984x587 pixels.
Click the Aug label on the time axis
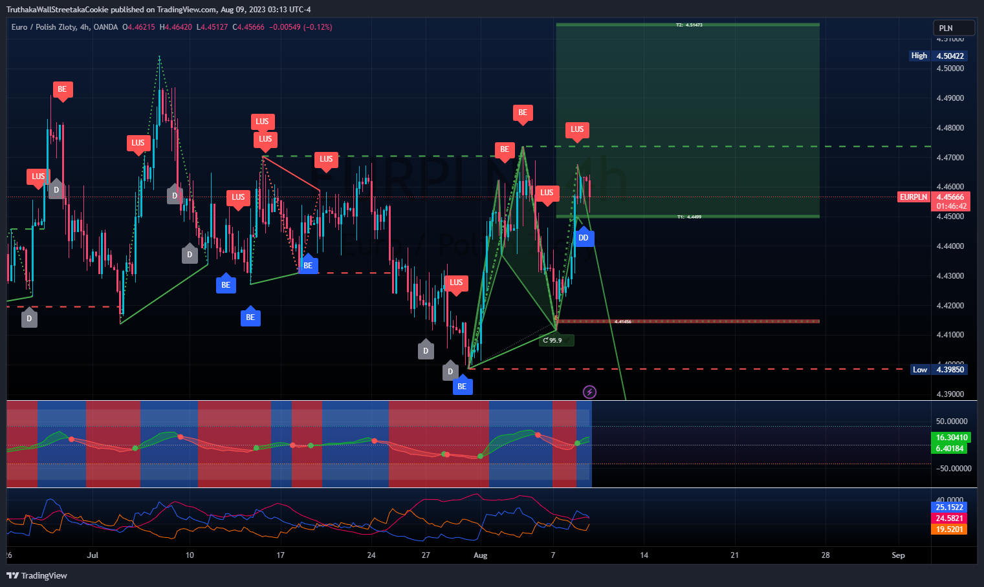(480, 555)
